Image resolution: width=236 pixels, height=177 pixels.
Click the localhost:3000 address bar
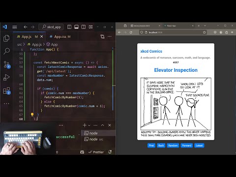click(174, 32)
